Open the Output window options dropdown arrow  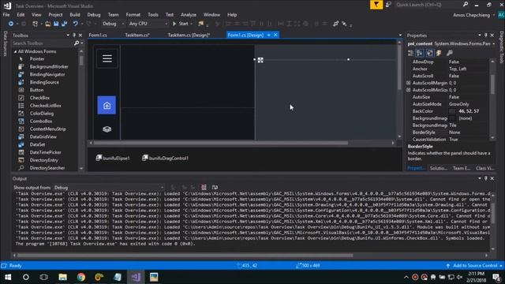(x=480, y=178)
